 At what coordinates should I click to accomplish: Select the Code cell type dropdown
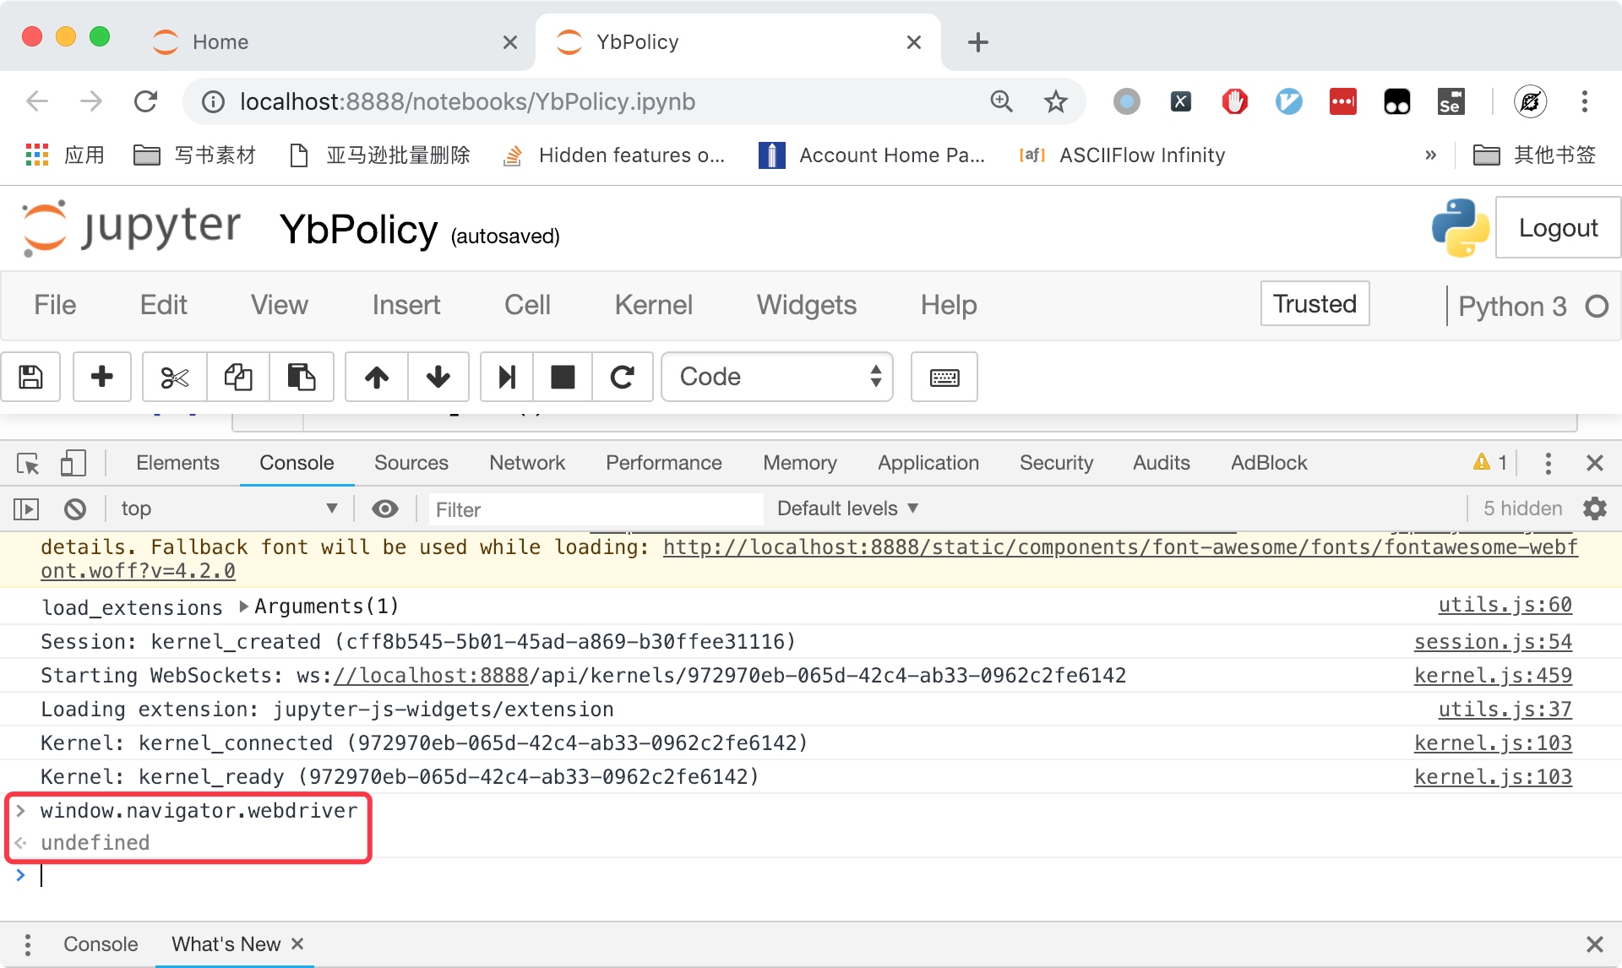coord(781,377)
